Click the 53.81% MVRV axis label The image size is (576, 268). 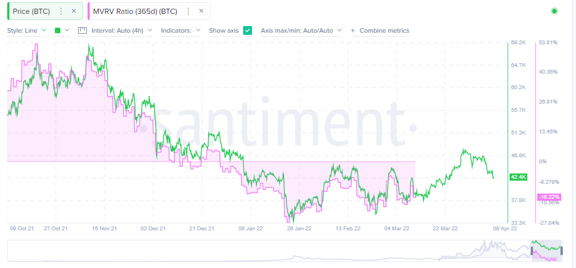[548, 43]
